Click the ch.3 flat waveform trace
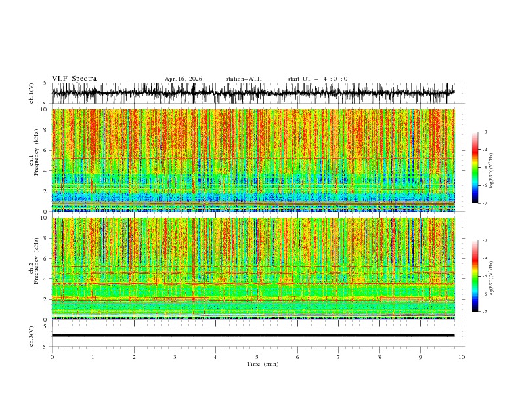Screen dimensions: 520x401 pos(253,335)
